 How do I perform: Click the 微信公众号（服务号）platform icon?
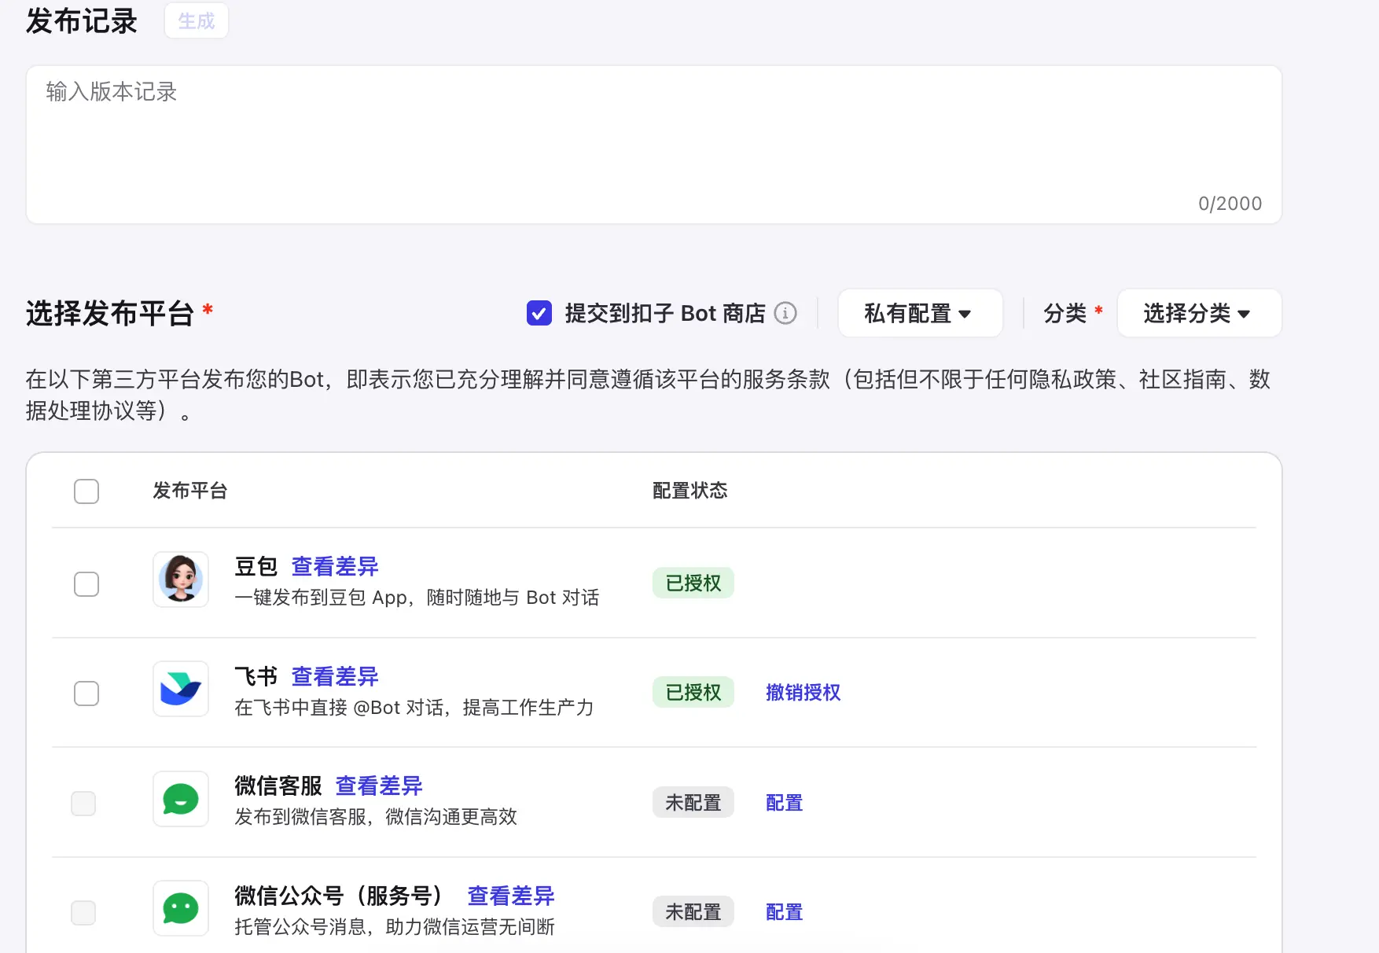[x=180, y=908]
